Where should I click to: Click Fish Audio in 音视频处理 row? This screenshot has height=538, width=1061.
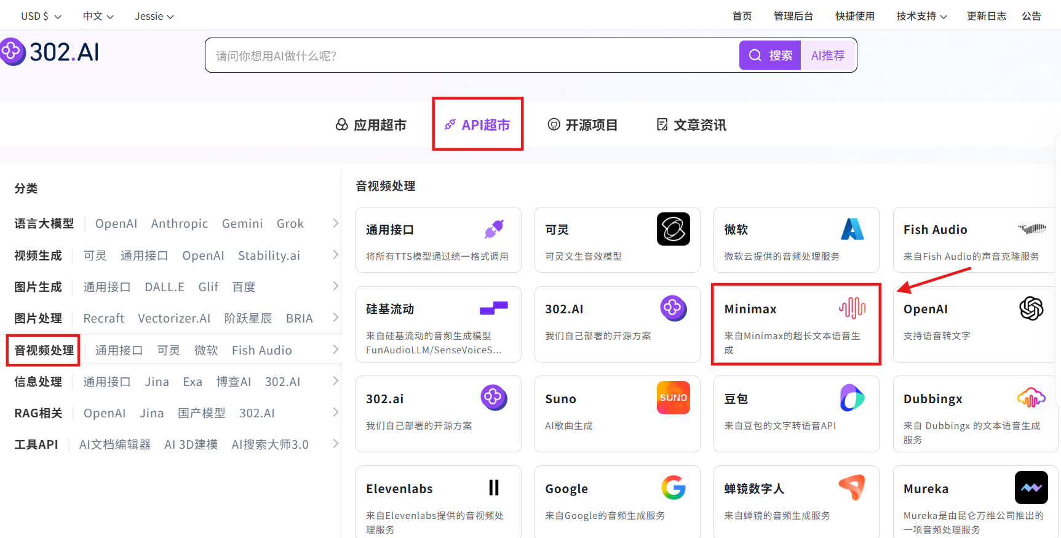tap(262, 350)
